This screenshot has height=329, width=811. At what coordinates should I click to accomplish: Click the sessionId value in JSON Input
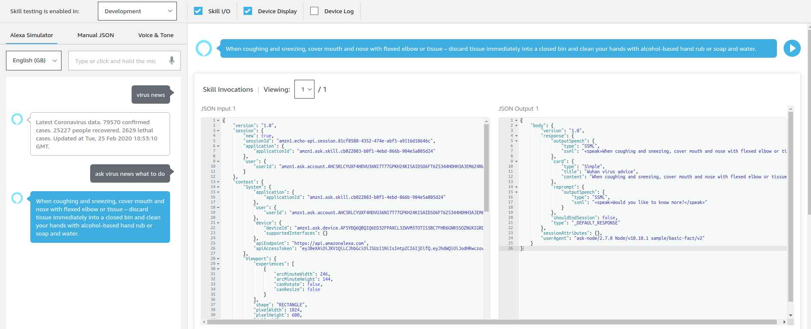pos(356,141)
